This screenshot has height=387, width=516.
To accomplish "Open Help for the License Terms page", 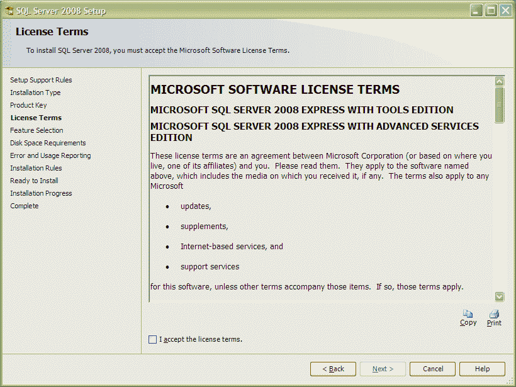I will point(482,369).
